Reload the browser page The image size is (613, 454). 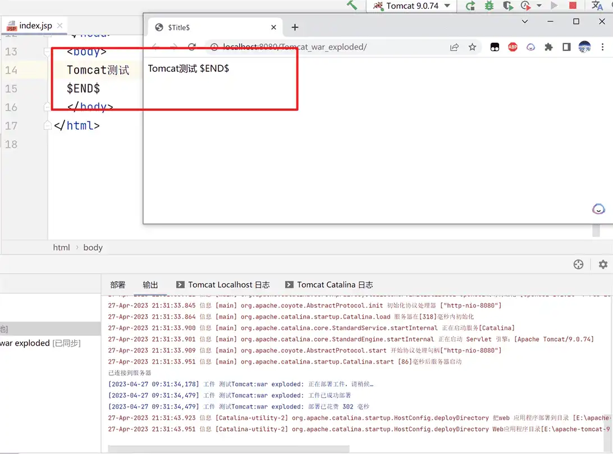coord(192,47)
